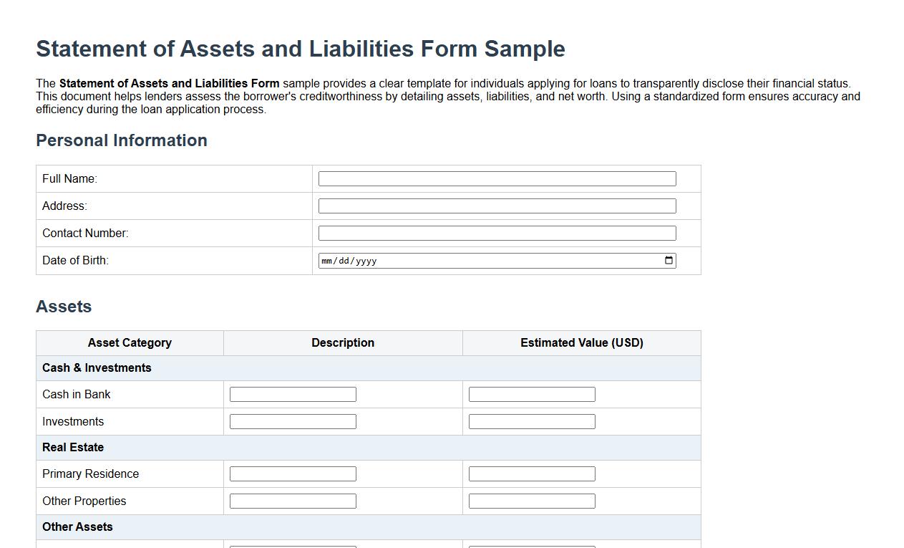904x548 pixels.
Task: Click the Investments estimated value field
Action: [531, 420]
